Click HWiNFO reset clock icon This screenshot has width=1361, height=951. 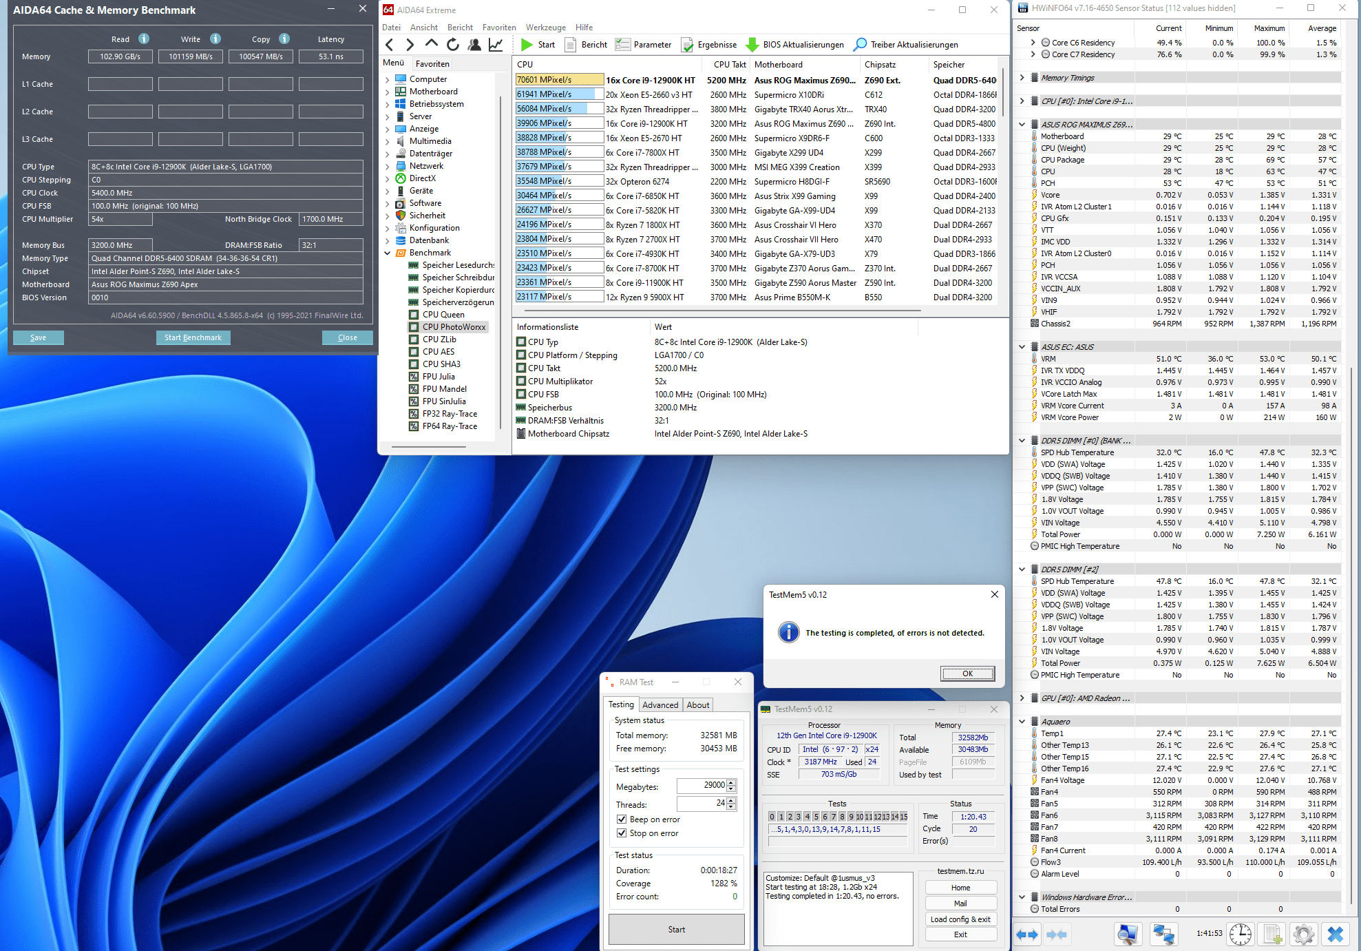1241,934
